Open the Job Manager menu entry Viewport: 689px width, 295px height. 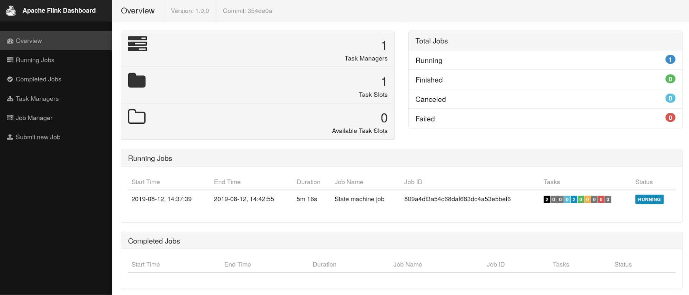tap(34, 118)
